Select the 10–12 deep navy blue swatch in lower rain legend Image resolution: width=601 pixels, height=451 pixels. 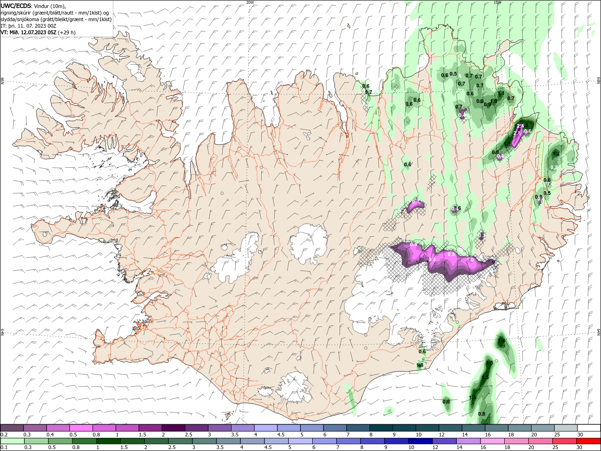click(x=420, y=441)
